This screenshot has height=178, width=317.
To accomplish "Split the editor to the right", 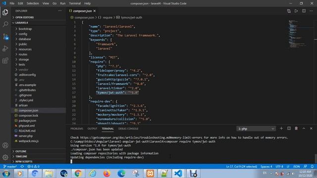I will pyautogui.click(x=304, y=11).
